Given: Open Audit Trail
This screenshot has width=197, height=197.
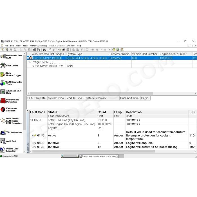Looking at the screenshot, I should (8, 141).
